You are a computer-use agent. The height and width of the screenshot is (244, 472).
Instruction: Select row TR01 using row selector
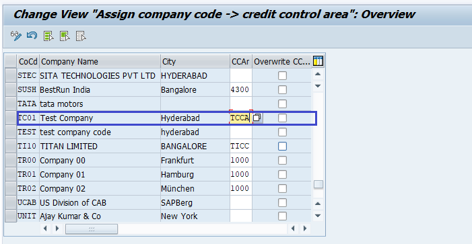(11, 175)
